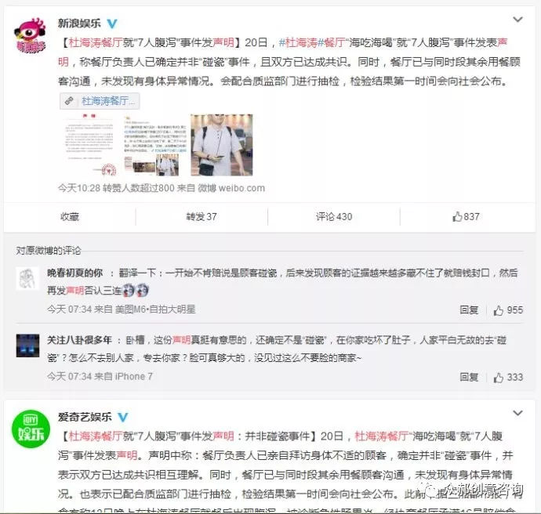This screenshot has width=541, height=514.
Task: Reply to the 晚春初夏的你 comment via 回复
Action: tap(469, 310)
